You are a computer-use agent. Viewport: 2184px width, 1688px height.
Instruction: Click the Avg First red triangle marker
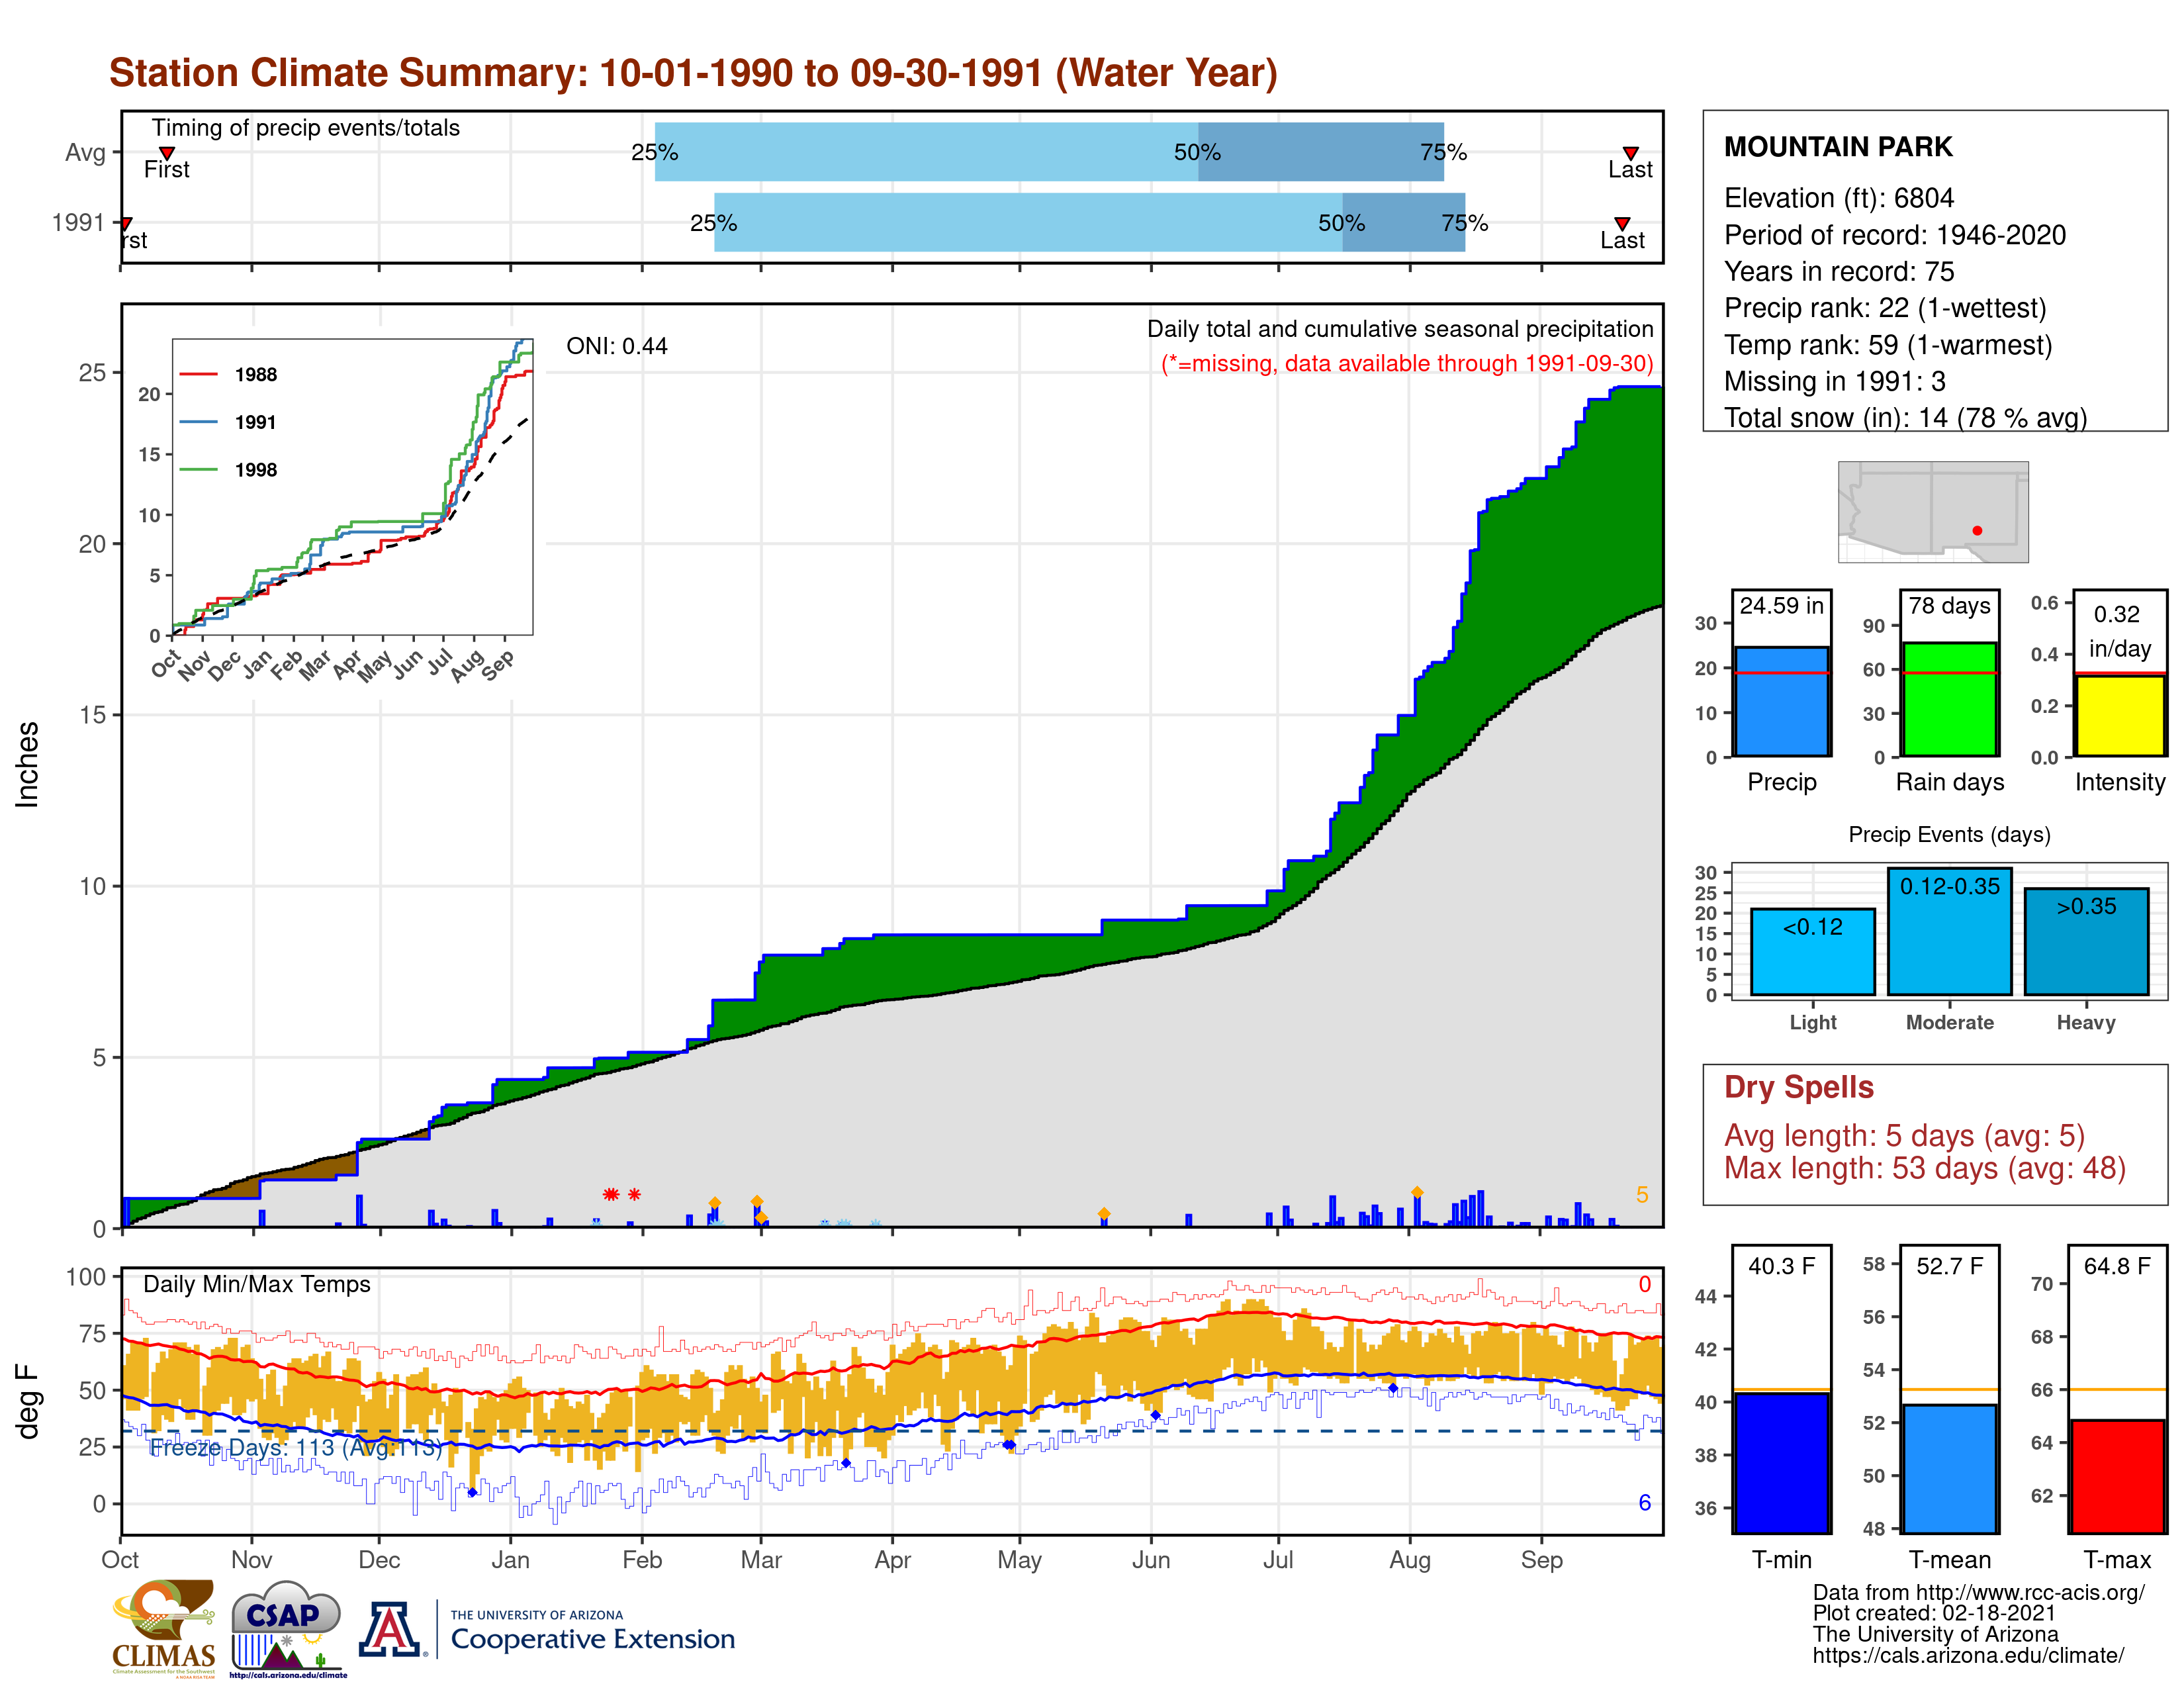click(x=167, y=153)
